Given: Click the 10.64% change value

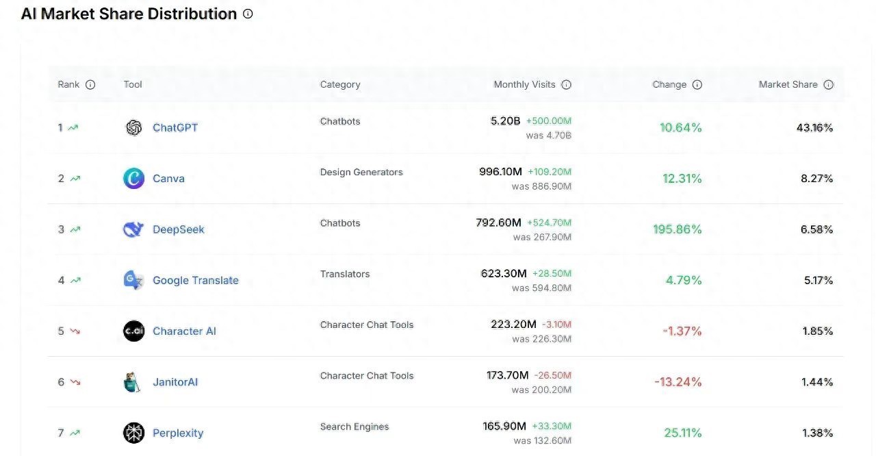Looking at the screenshot, I should pos(681,128).
